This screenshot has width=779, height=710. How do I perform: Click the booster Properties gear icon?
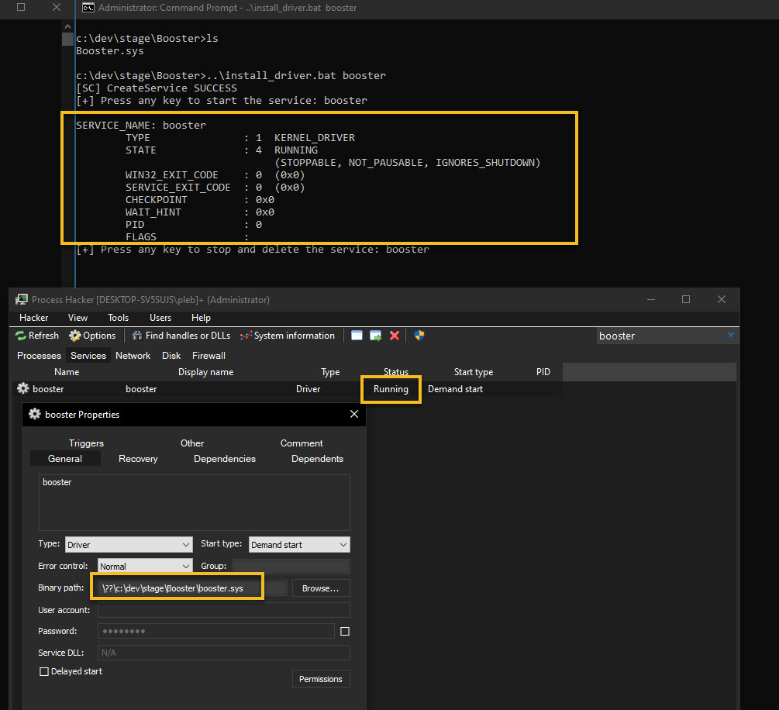tap(34, 414)
